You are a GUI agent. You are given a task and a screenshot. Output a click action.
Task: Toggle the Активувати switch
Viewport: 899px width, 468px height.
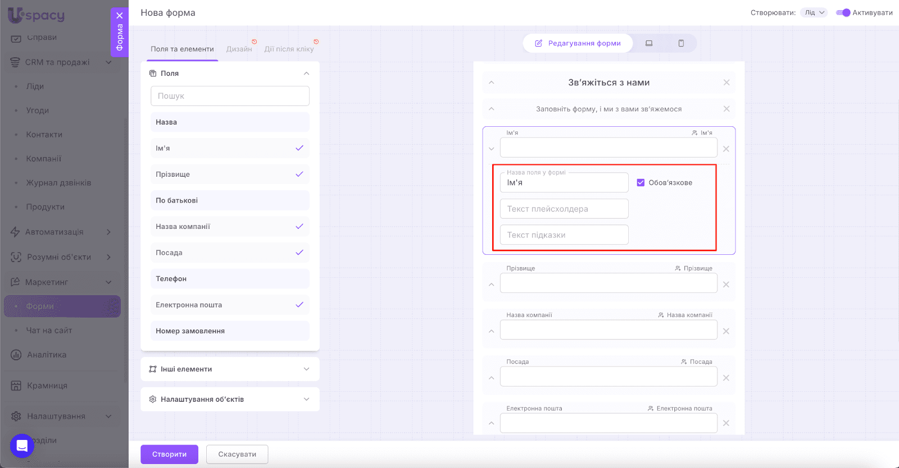click(843, 12)
